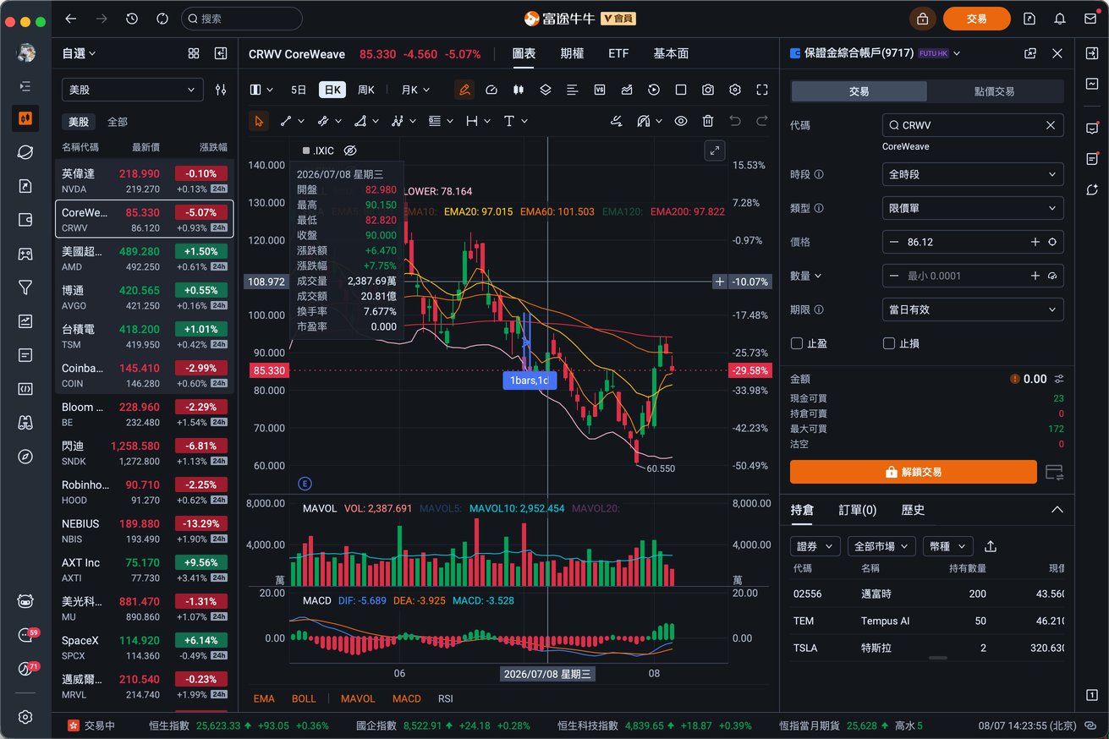The image size is (1109, 739).
Task: Select the 5日 chart period
Action: point(299,90)
